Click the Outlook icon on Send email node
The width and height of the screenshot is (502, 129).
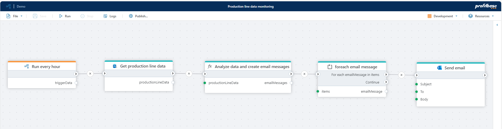(439, 68)
